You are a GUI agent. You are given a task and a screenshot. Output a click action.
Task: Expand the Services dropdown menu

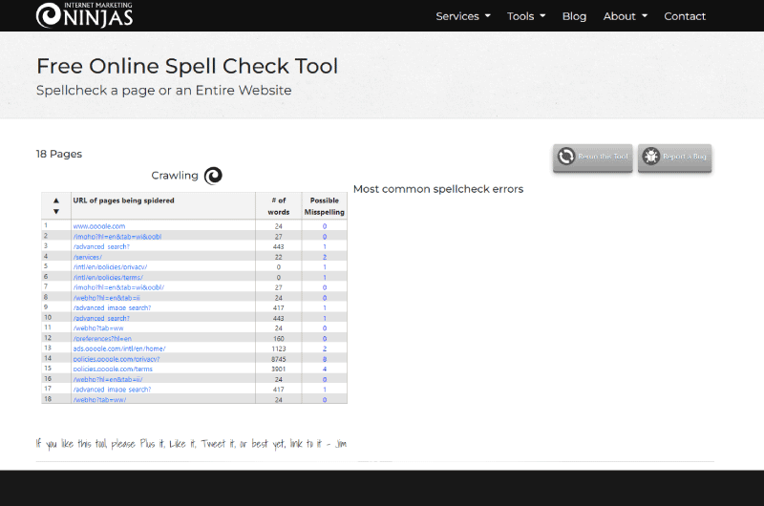pyautogui.click(x=463, y=16)
